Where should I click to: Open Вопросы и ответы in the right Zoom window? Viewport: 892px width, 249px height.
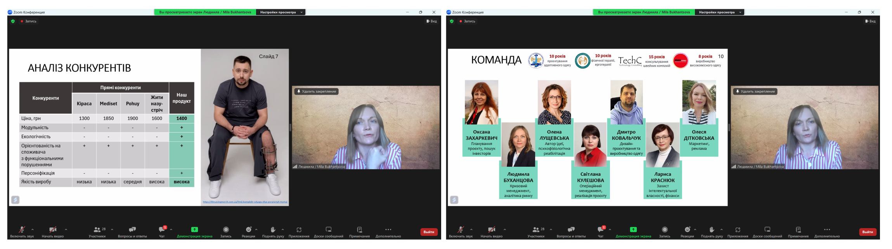coord(571,231)
